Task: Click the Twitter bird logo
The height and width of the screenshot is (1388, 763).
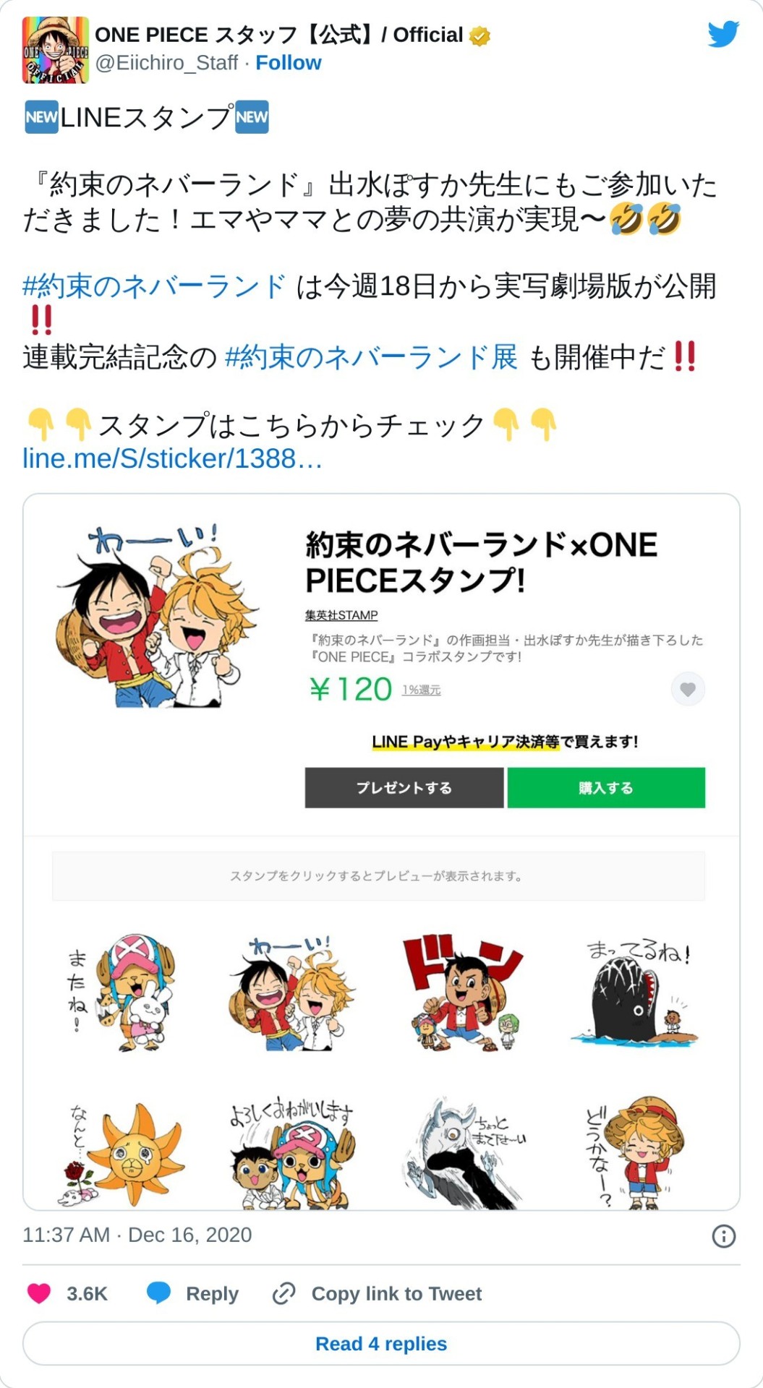Action: (723, 34)
